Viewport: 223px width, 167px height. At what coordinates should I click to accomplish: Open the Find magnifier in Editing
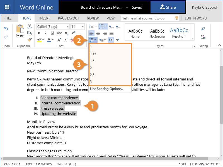(x=203, y=29)
